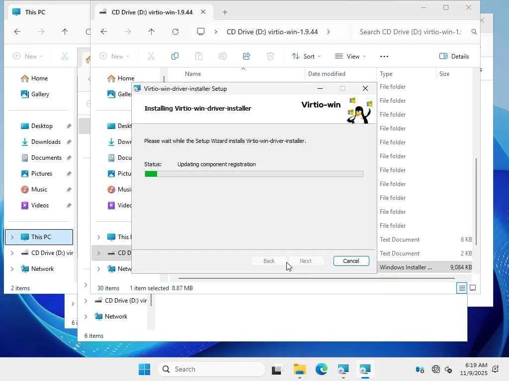Add a new tab in File Explorer
This screenshot has width=509, height=381.
(x=225, y=12)
